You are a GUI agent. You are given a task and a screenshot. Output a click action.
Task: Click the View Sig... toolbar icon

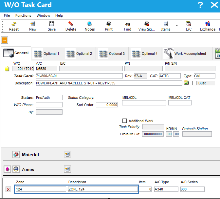(x=147, y=24)
